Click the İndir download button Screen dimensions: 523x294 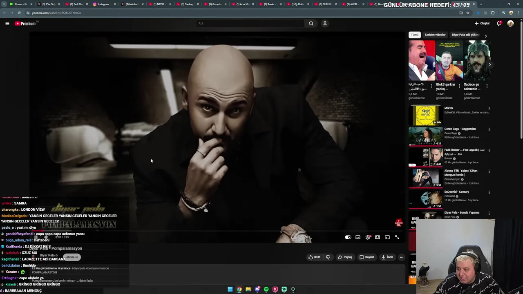(x=387, y=257)
